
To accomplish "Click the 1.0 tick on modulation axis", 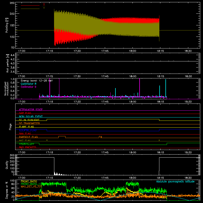I will pos(12,79).
